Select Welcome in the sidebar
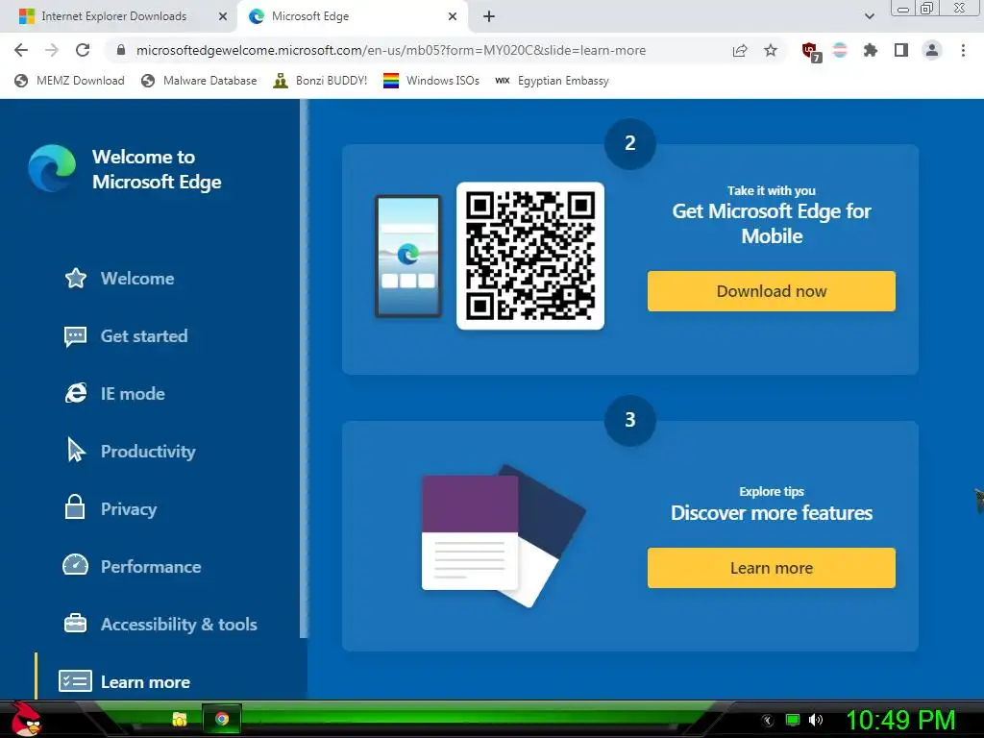The height and width of the screenshot is (738, 984). (x=119, y=278)
